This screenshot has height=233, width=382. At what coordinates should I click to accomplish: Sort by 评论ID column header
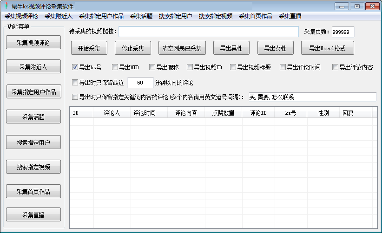(x=258, y=113)
